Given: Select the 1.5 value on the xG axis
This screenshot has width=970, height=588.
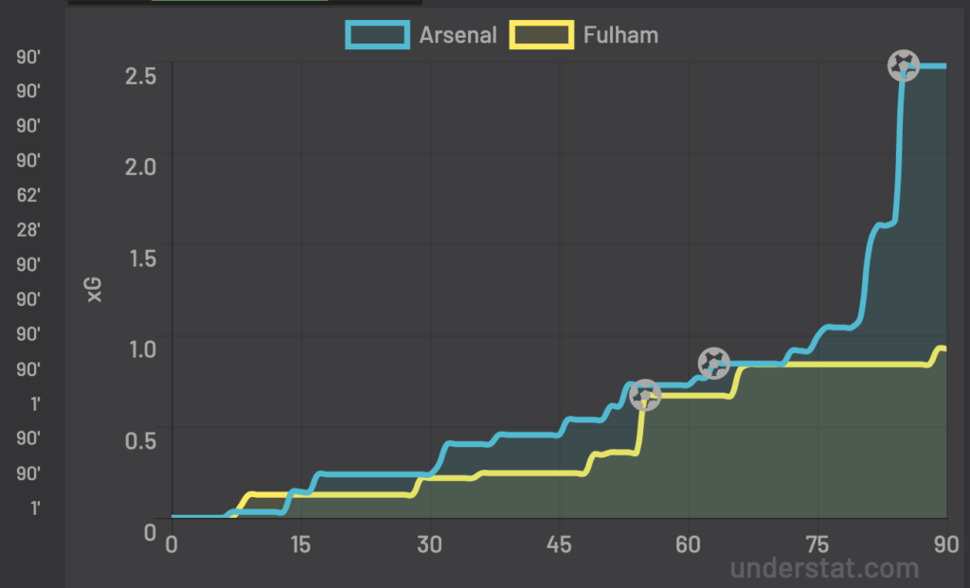Looking at the screenshot, I should [142, 258].
